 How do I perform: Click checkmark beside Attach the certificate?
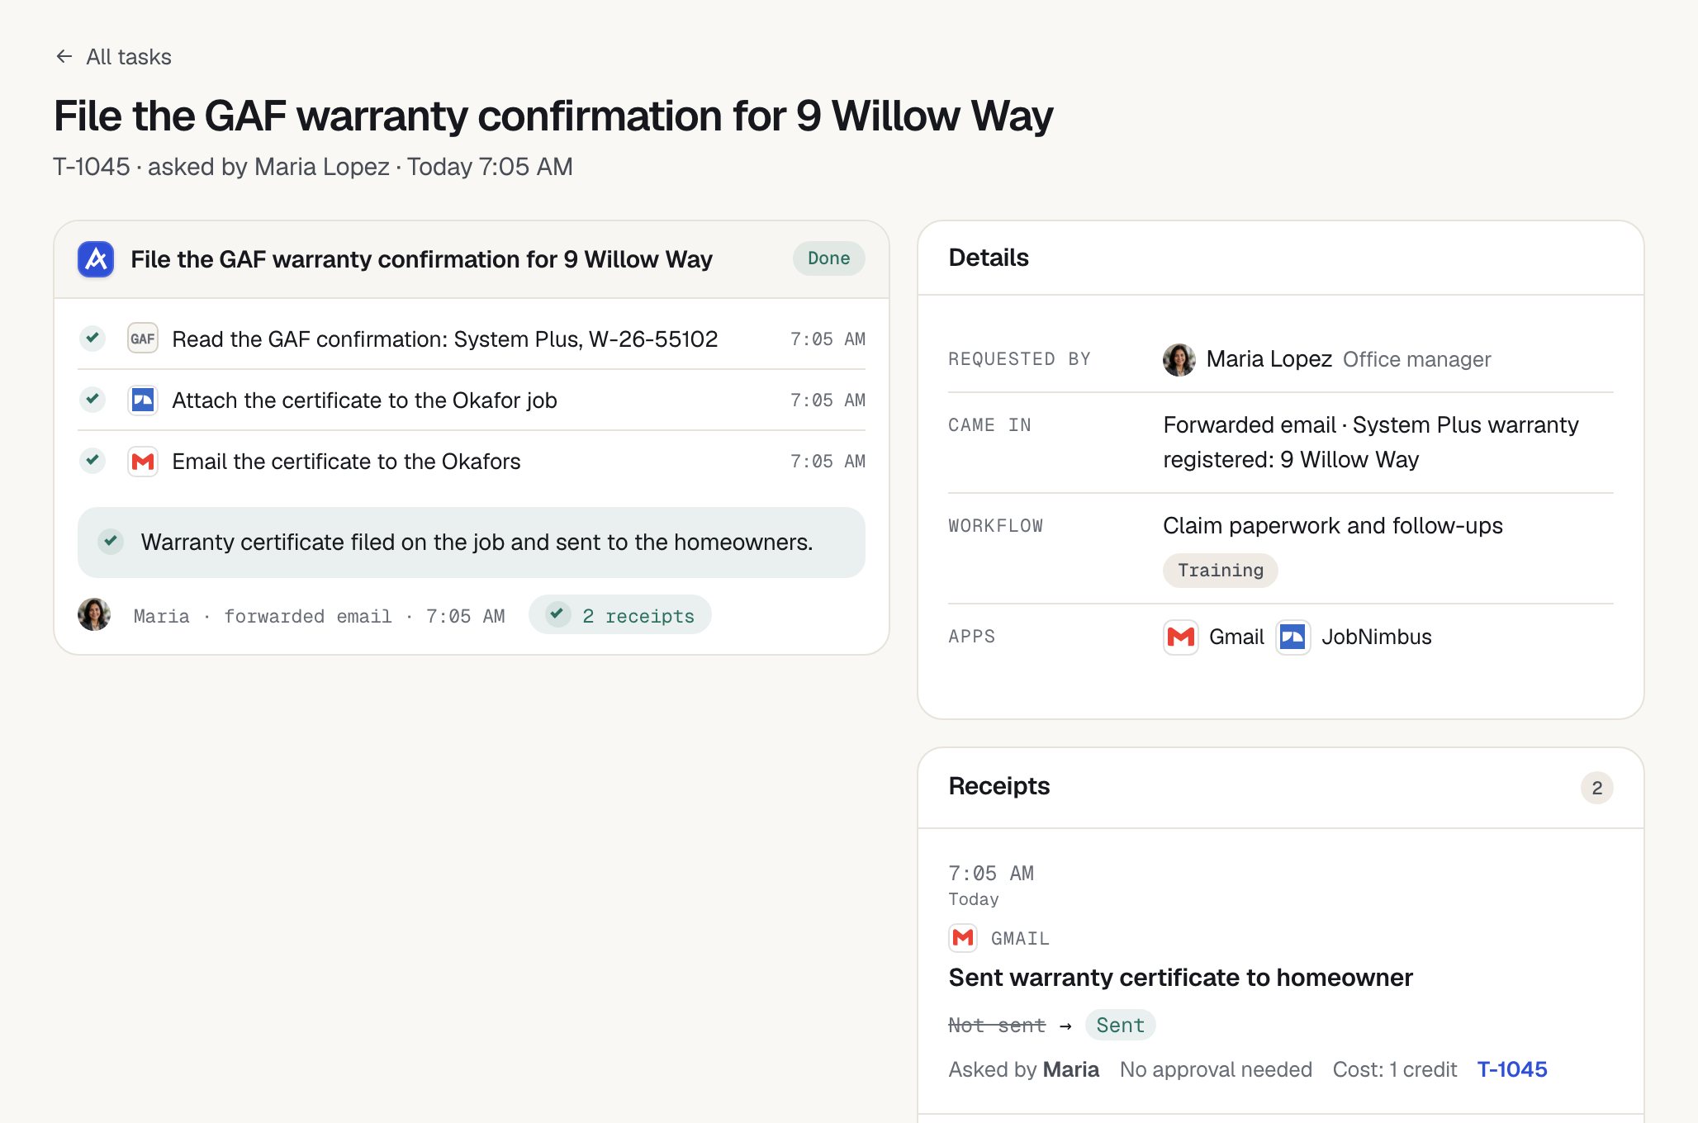coord(92,400)
